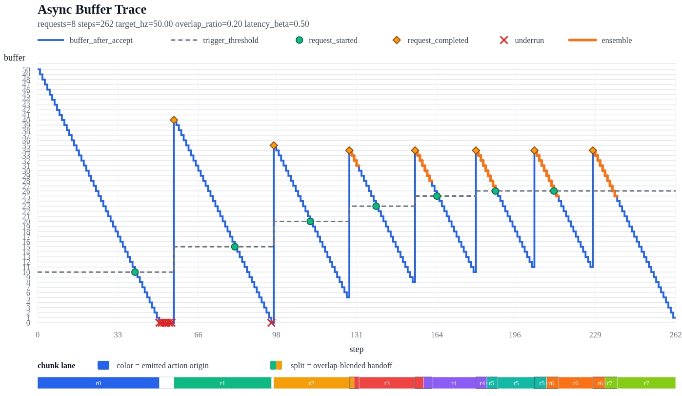Select the r1 green chunk segment
The image size is (682, 396).
click(x=222, y=383)
